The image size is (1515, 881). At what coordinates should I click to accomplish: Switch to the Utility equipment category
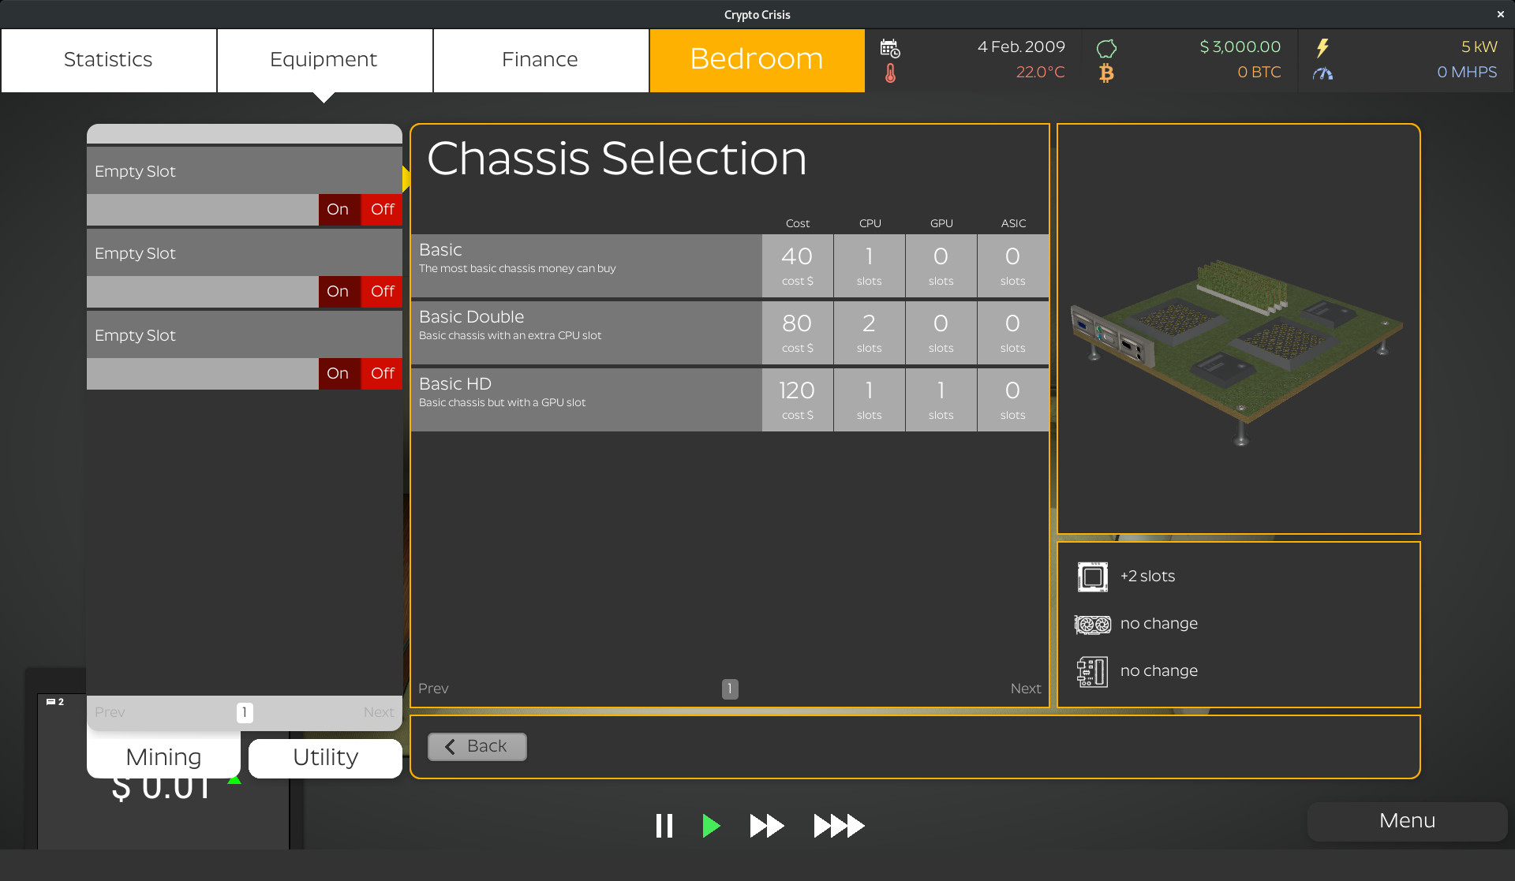(x=324, y=757)
